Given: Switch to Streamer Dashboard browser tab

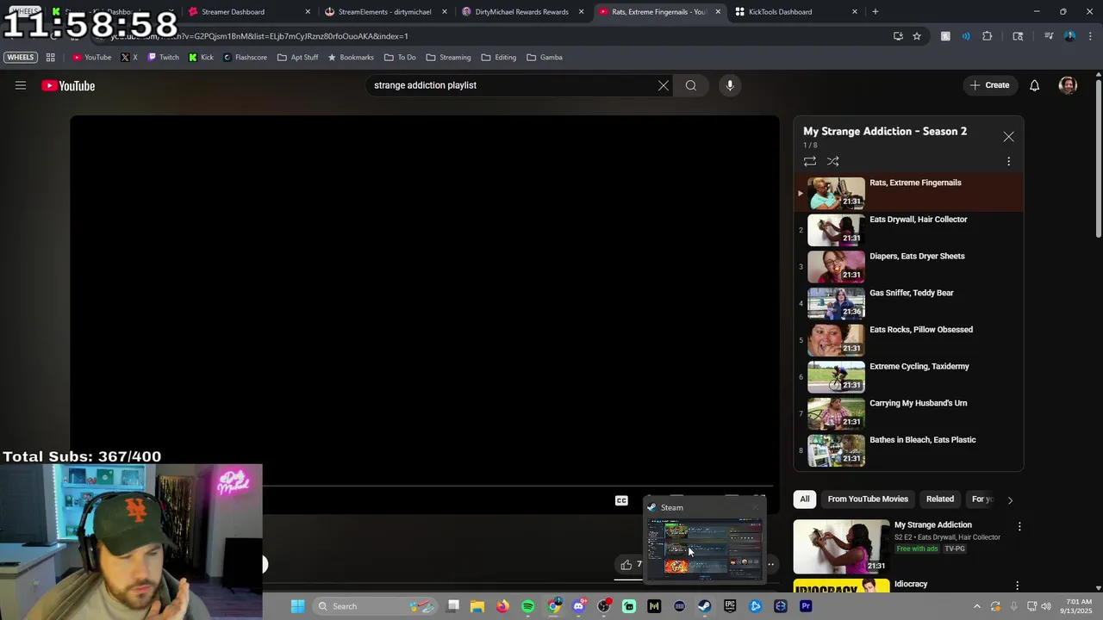Looking at the screenshot, I should click(248, 12).
